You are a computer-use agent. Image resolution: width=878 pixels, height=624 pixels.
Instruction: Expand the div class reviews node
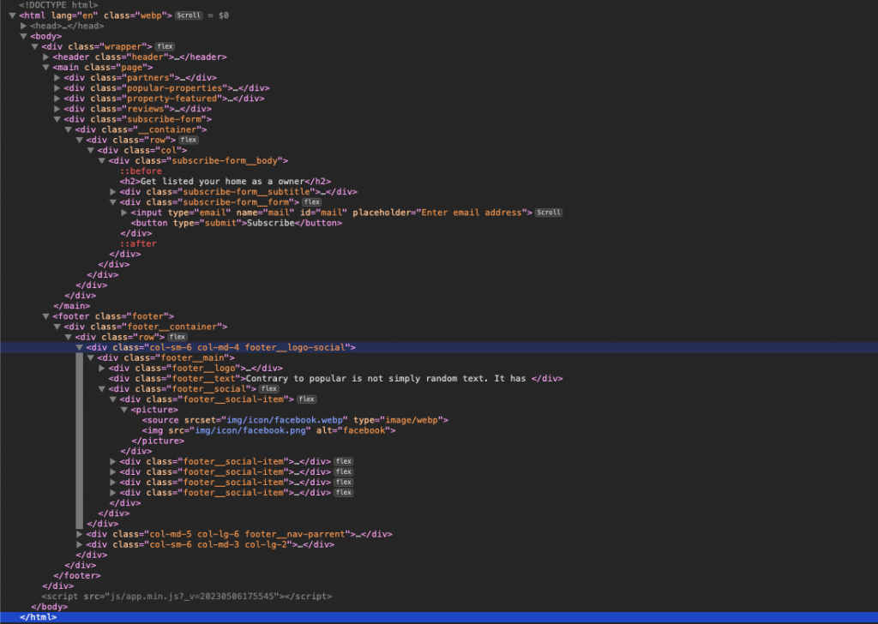pyautogui.click(x=57, y=109)
